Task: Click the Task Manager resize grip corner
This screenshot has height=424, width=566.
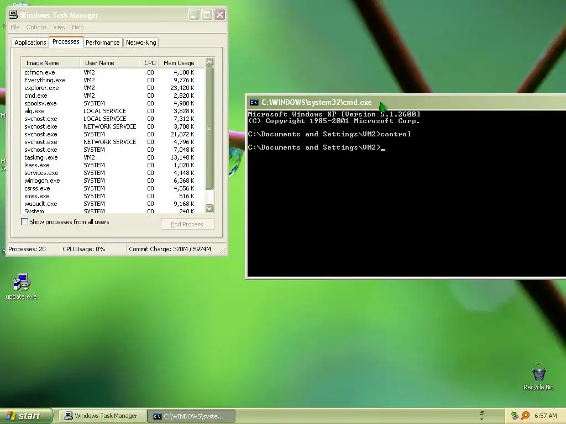Action: [x=223, y=251]
